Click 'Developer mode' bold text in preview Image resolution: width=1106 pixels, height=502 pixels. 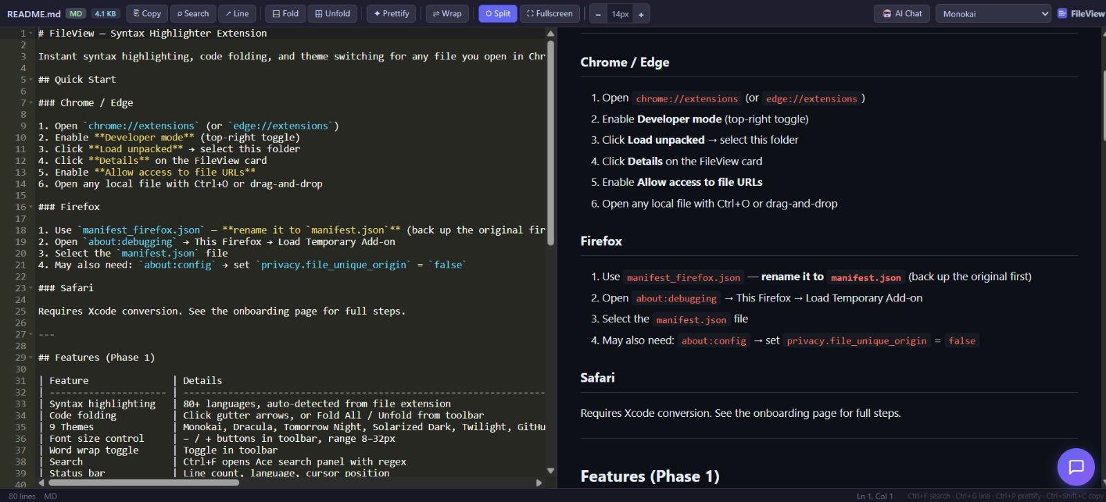(679, 120)
